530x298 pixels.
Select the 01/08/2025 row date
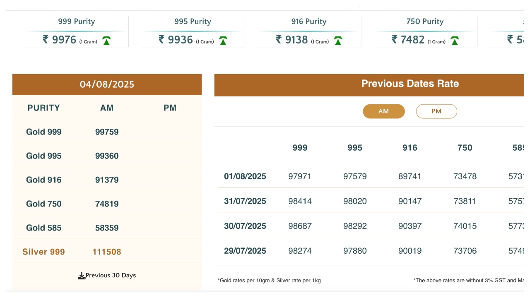(245, 177)
